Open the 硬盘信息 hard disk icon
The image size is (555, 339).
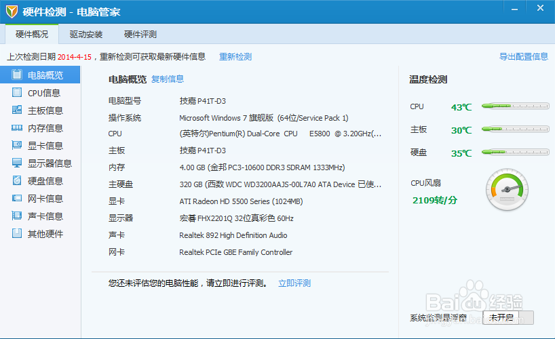point(17,180)
